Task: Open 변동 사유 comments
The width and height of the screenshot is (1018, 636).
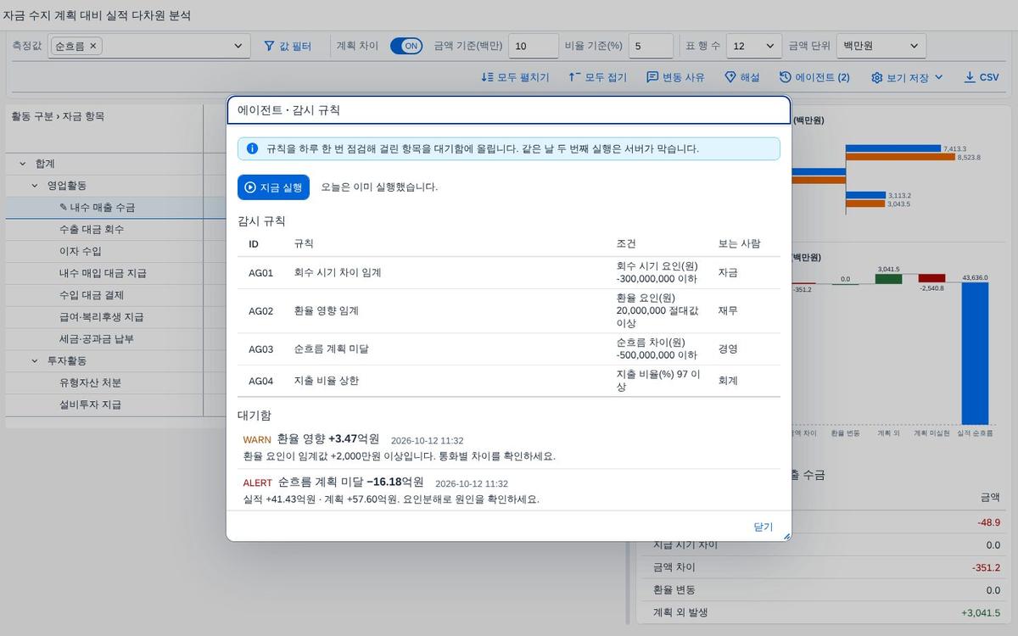Action: click(x=675, y=77)
